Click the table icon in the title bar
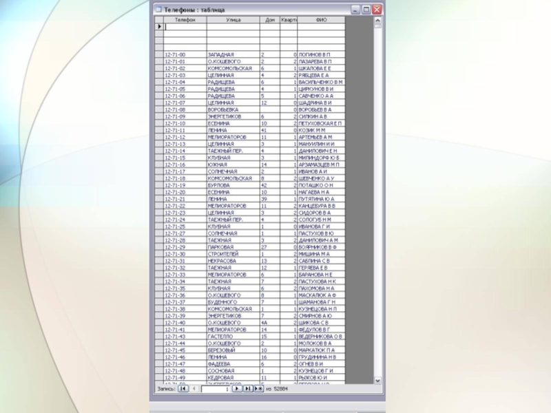This screenshot has height=413, width=551. tap(158, 10)
